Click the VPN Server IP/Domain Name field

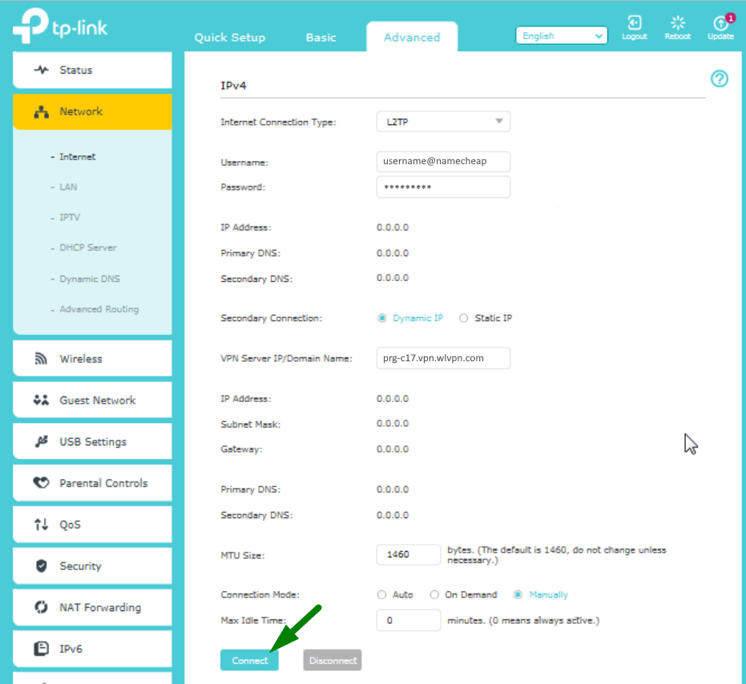[443, 358]
